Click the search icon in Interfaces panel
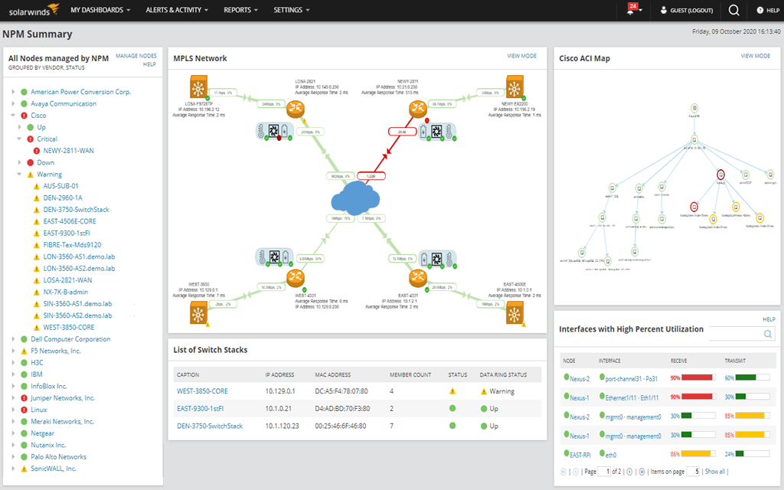784x490 pixels. tap(766, 335)
